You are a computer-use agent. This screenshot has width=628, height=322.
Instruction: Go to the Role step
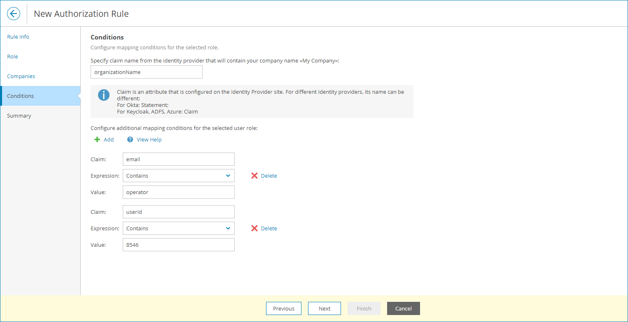point(13,56)
